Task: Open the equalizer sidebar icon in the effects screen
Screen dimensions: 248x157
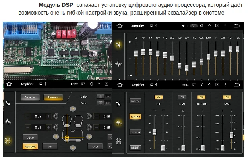Action: click(x=118, y=104)
